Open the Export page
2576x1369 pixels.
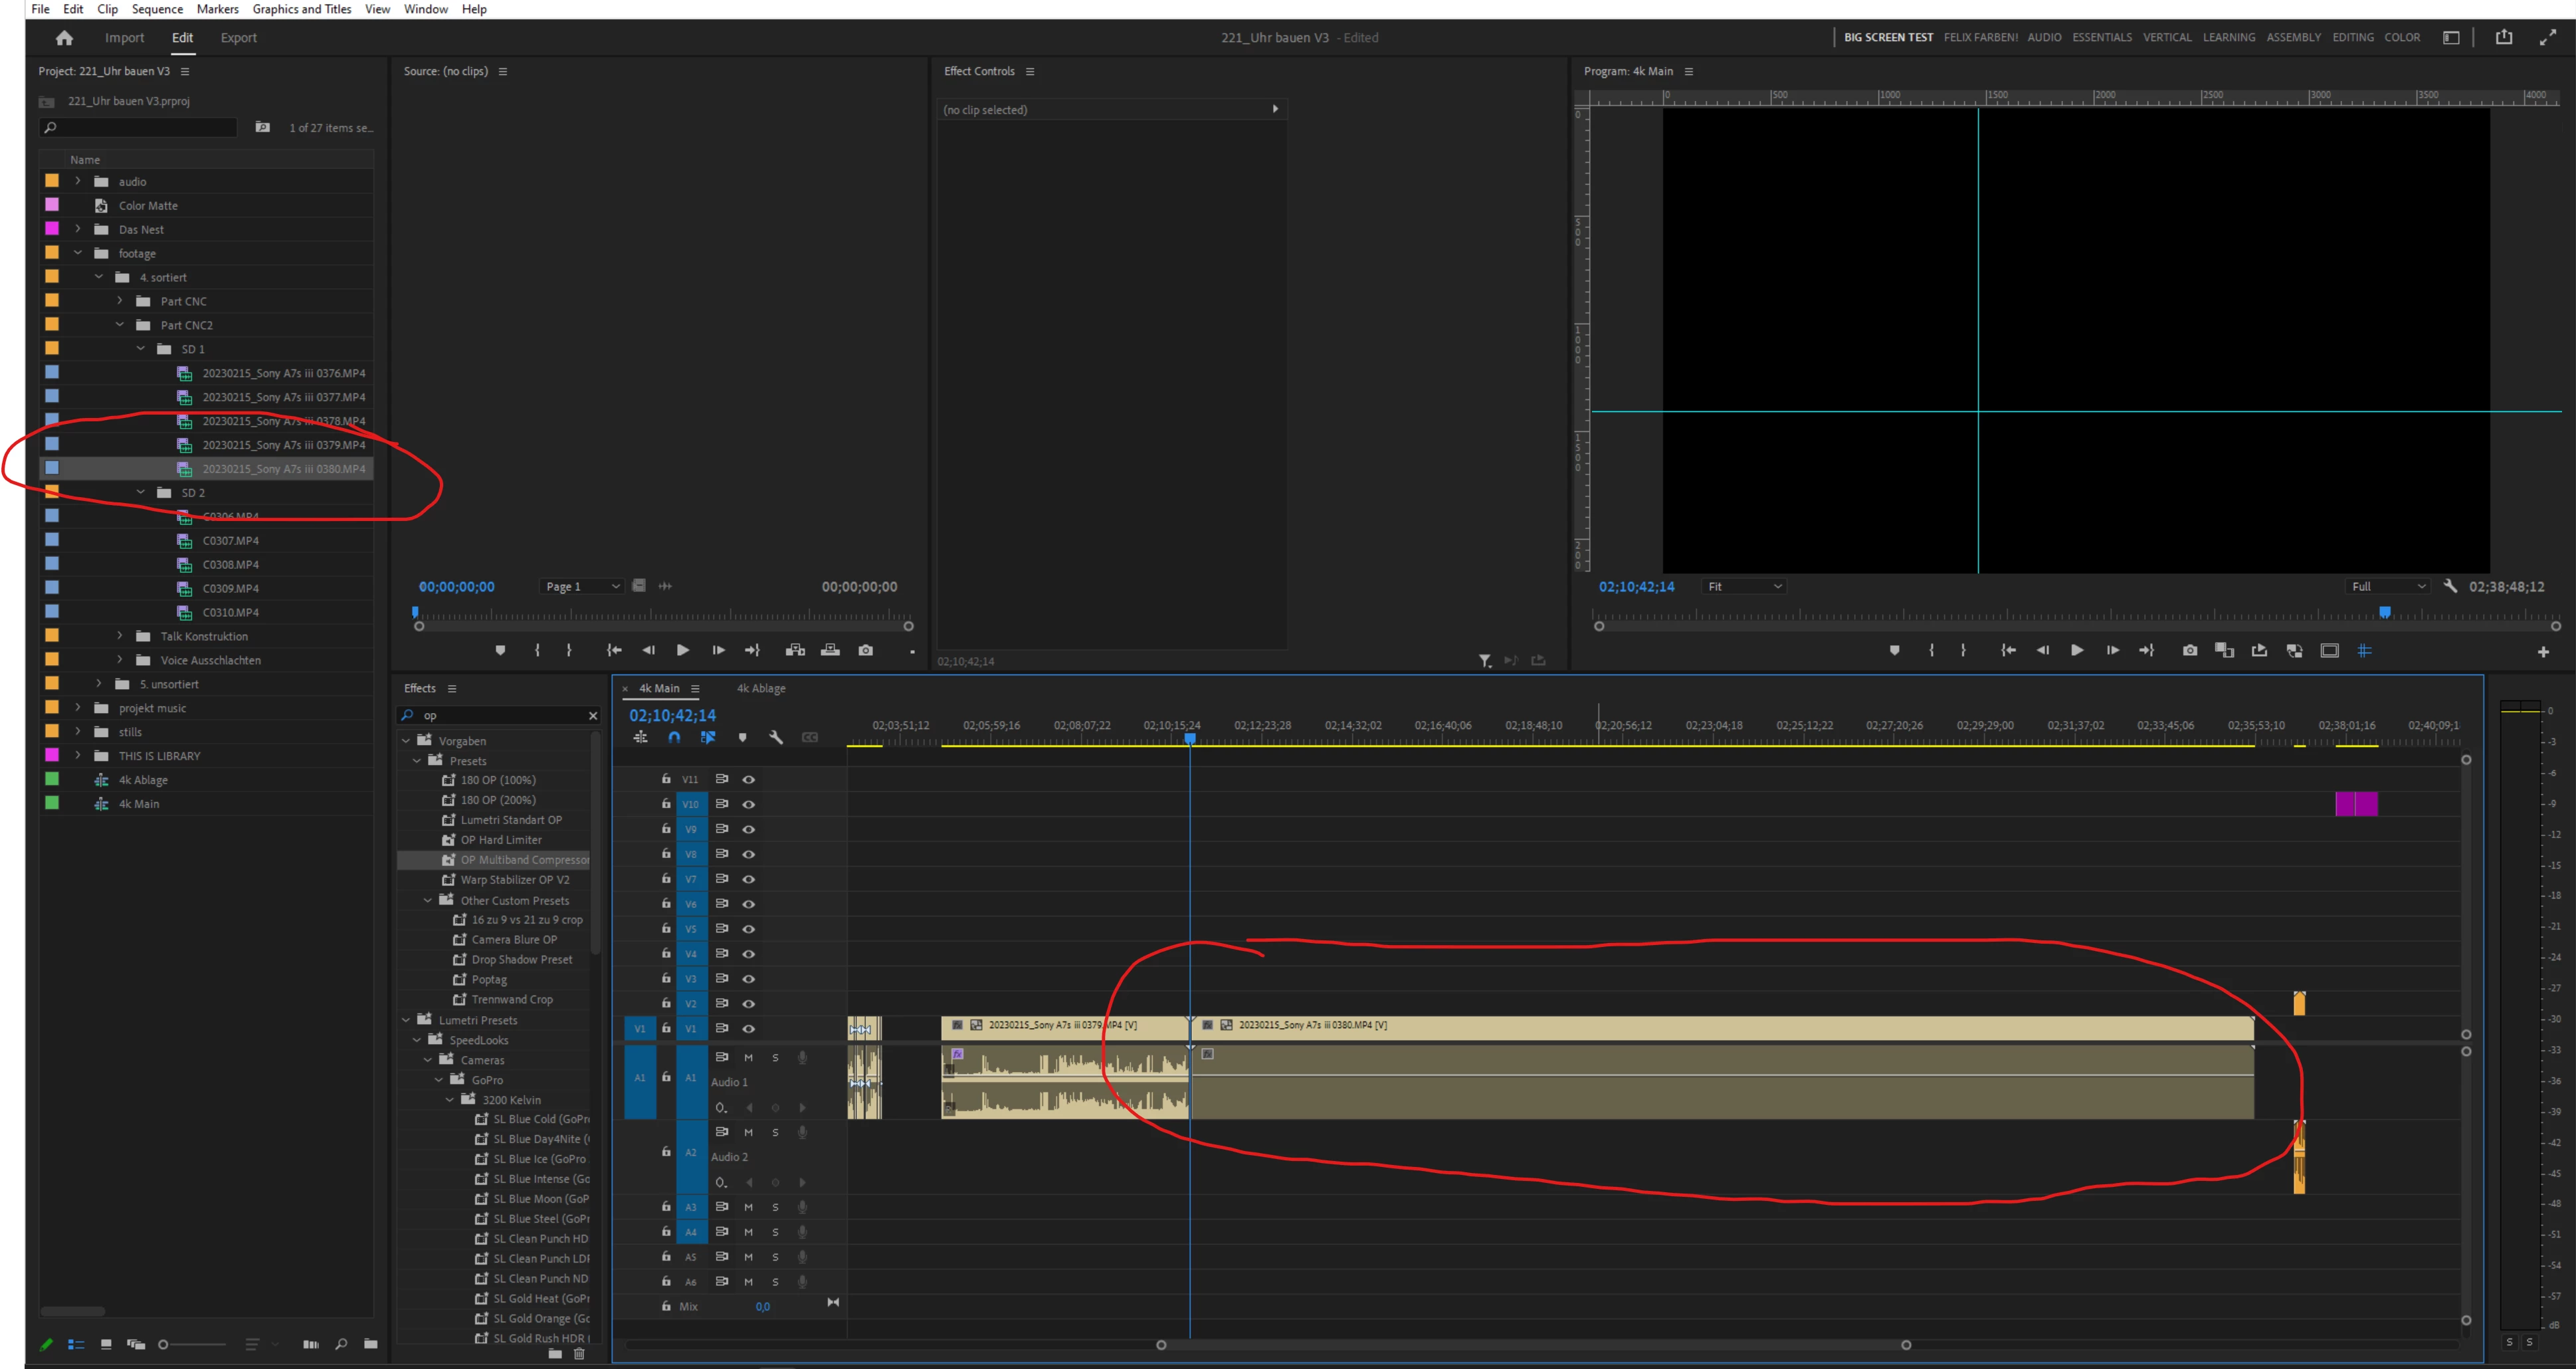pos(238,38)
